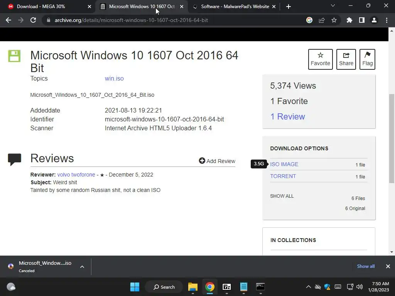The image size is (395, 296).
Task: Click the page vertical scrollbar thumb
Action: point(392,138)
